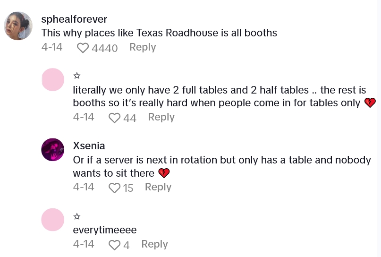Click Xsenia's purple avatar

[x=53, y=150]
